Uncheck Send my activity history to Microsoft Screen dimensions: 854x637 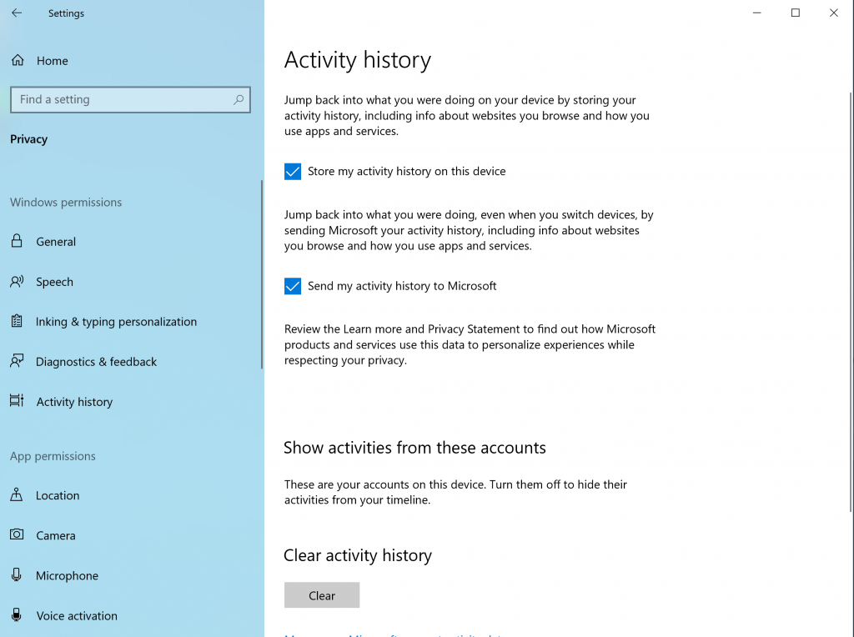[293, 286]
